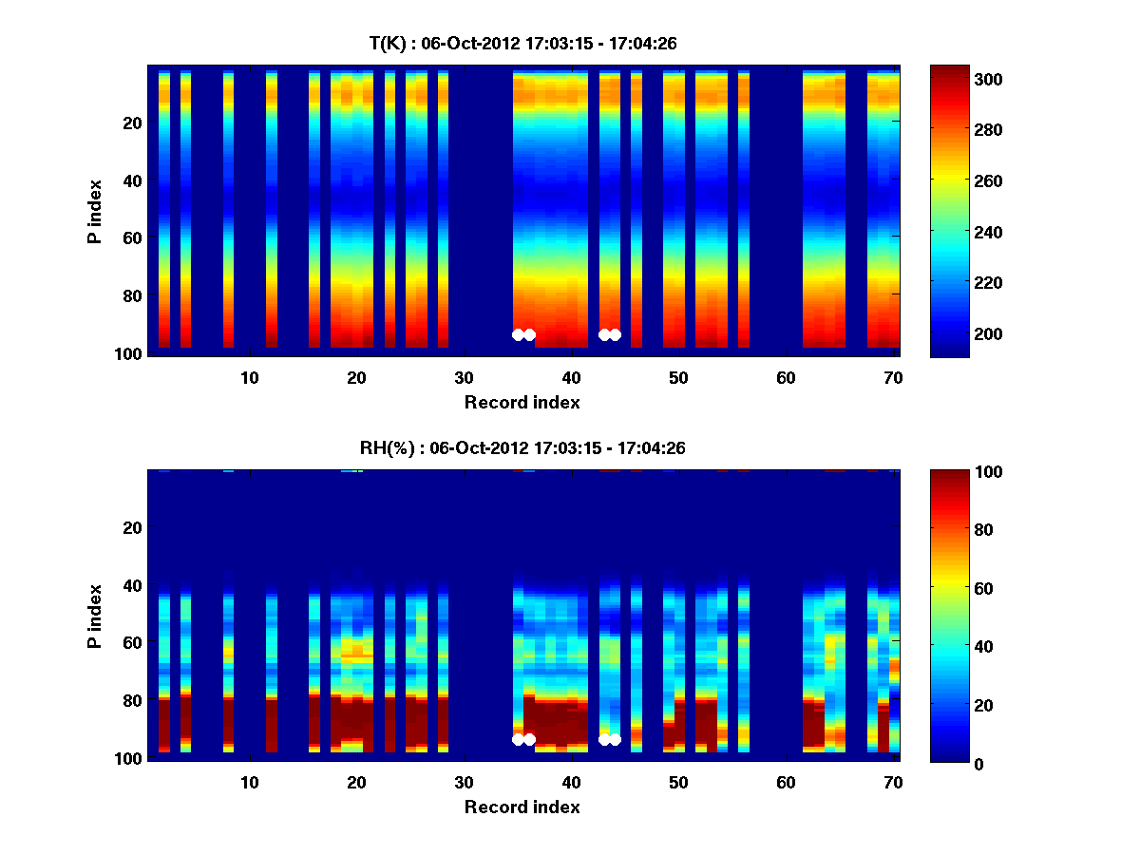Select the relative humidity colorbar beside the RH(%) plot
The height and width of the screenshot is (855, 1140).
(949, 616)
